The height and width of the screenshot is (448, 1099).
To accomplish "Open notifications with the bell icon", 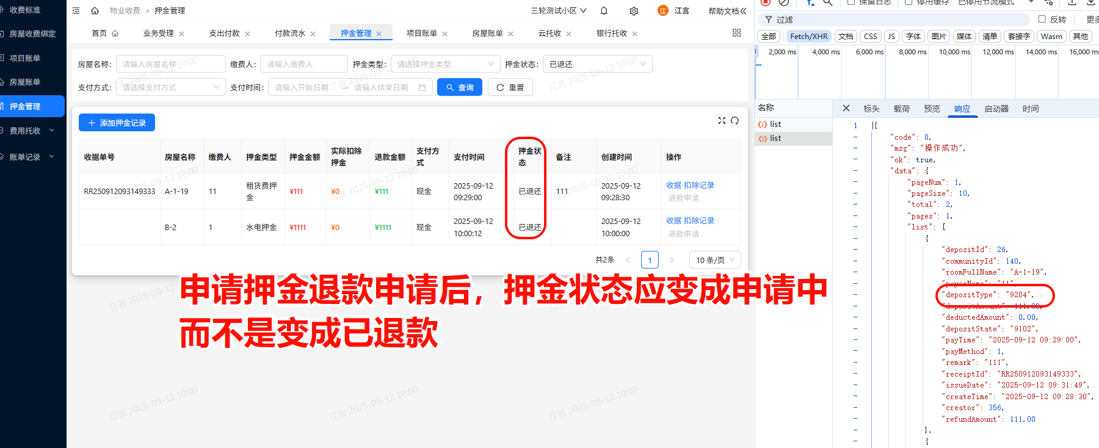I will point(604,10).
